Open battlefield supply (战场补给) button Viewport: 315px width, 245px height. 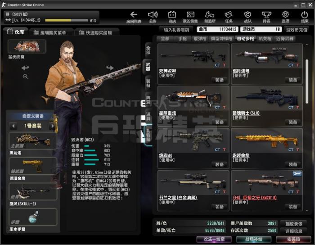click(x=254, y=240)
